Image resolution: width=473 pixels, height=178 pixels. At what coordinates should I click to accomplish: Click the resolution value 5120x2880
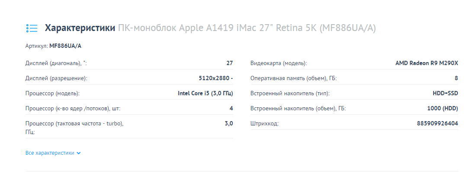216,78
